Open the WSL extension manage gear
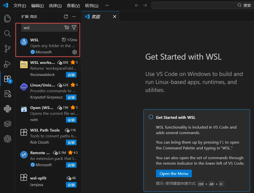This screenshot has width=254, height=193. (75, 52)
